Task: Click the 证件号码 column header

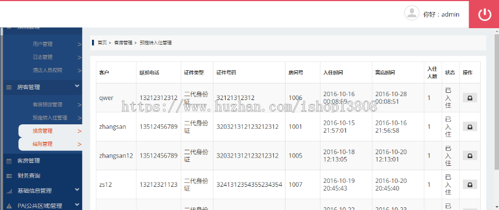Action: (226, 72)
